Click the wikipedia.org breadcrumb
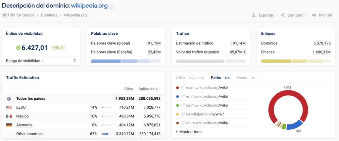The image size is (339, 141). (x=75, y=15)
